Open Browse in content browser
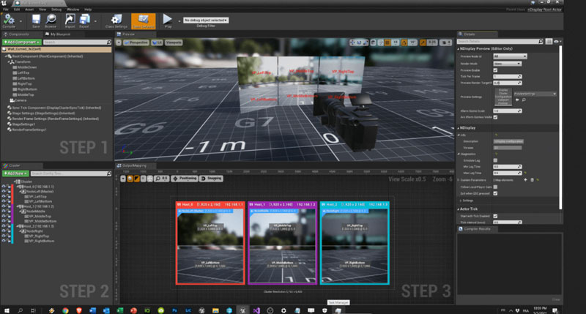The image size is (586, 314). (51, 20)
